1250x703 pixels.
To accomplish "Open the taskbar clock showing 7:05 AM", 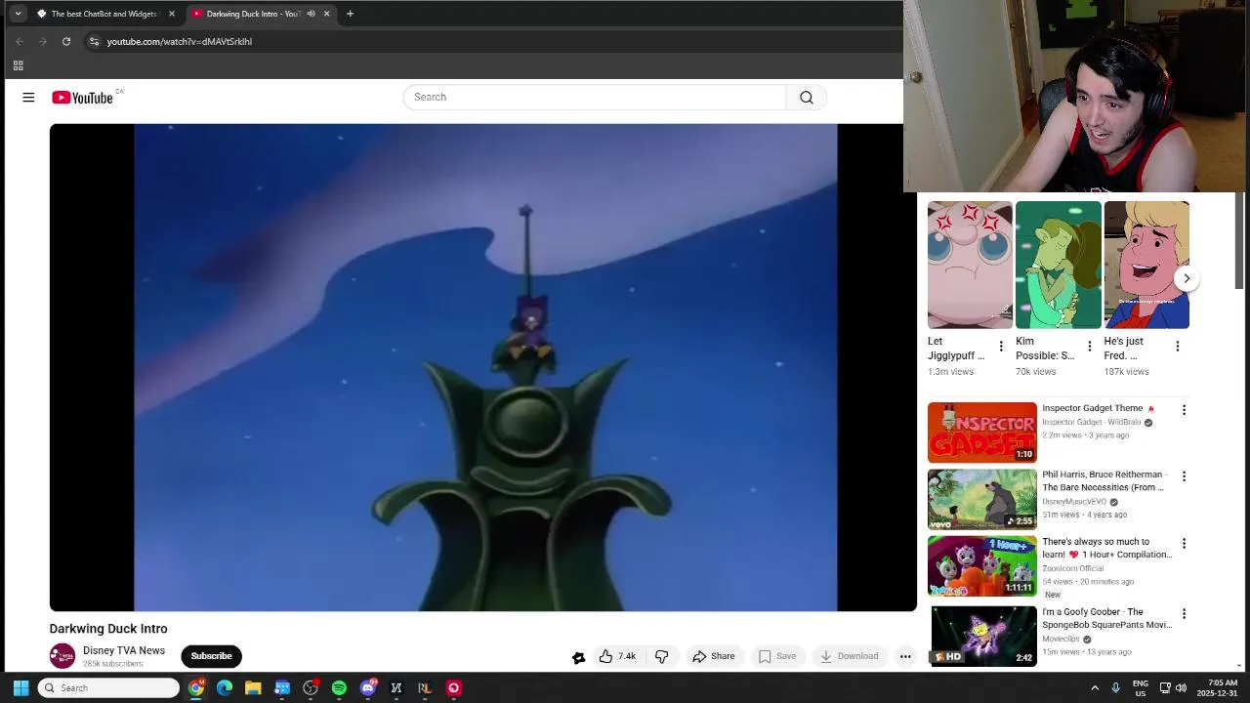I will (1223, 688).
